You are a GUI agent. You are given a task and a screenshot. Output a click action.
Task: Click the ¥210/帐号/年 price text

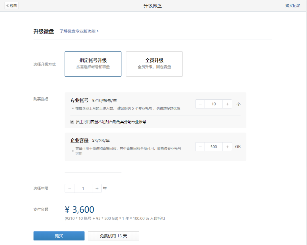104,100
